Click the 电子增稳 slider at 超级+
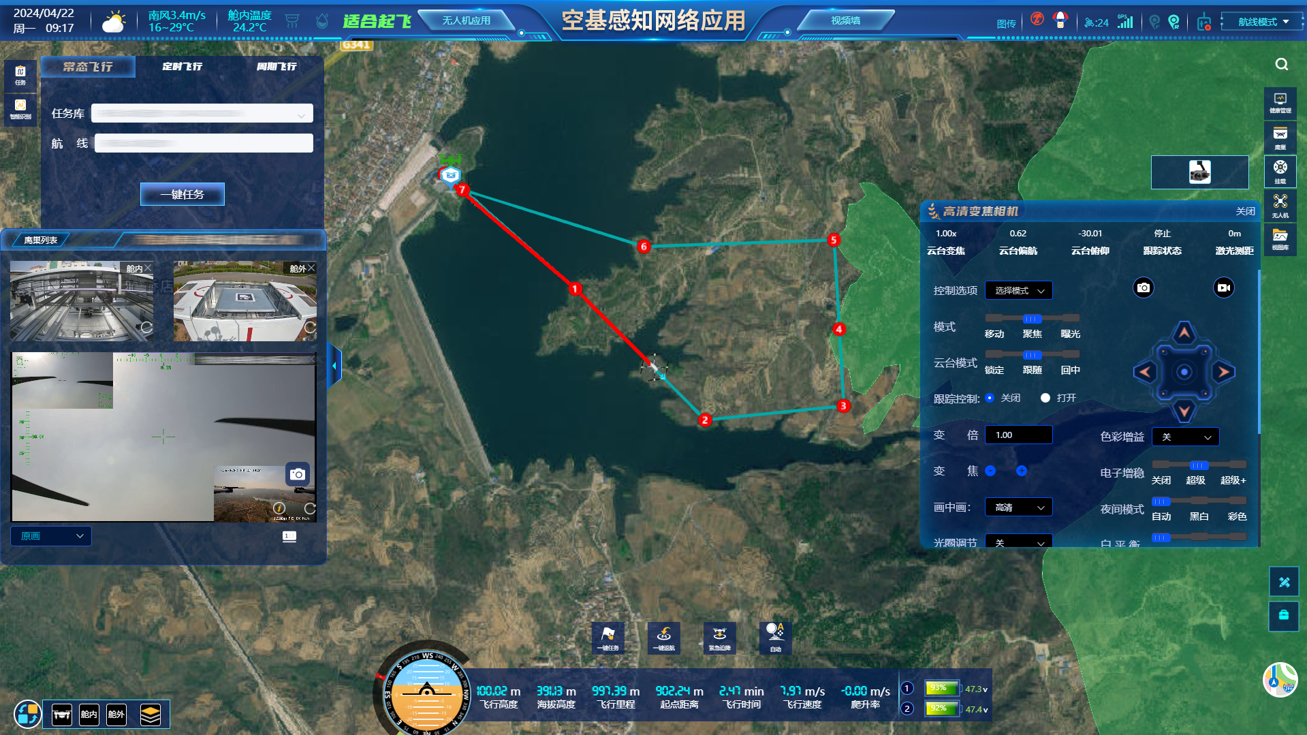This screenshot has height=735, width=1307. point(1233,466)
